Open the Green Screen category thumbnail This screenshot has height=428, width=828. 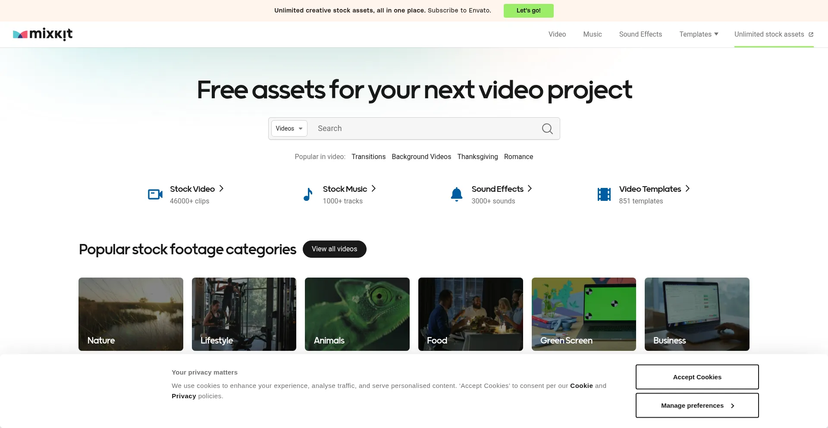coord(584,314)
